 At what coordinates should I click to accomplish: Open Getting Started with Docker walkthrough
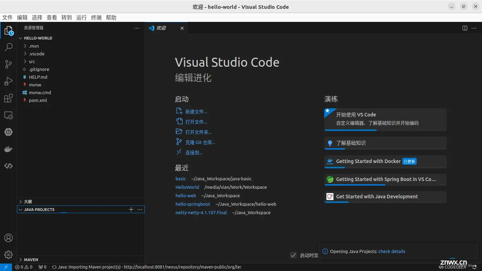(385, 162)
